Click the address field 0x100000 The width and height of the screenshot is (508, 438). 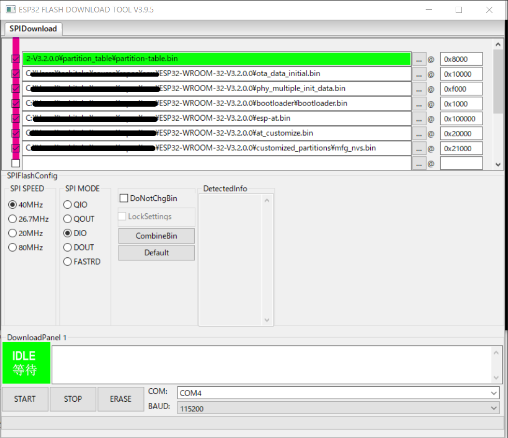tap(461, 119)
